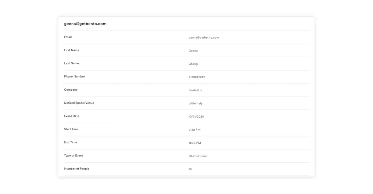The height and width of the screenshot is (194, 373).
Task: Click the end time 11:00 PM
Action: pos(195,143)
